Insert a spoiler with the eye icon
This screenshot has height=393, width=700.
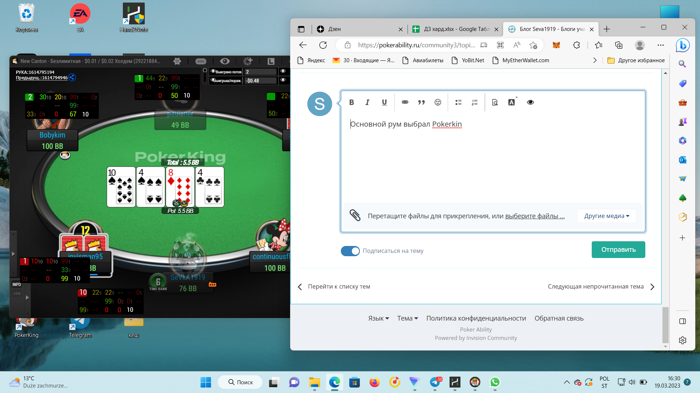point(530,102)
